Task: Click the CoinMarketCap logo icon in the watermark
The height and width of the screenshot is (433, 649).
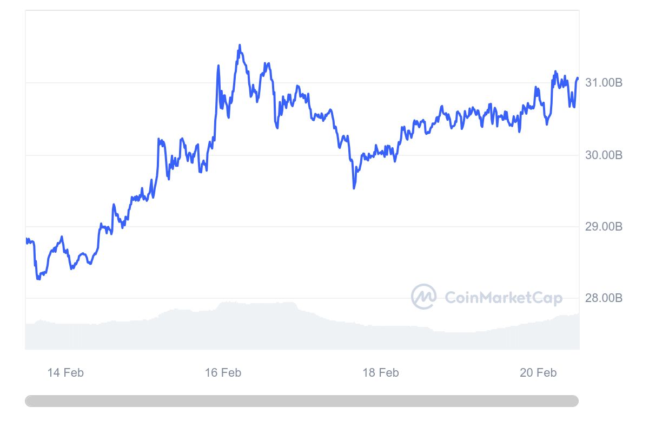Action: (x=423, y=297)
